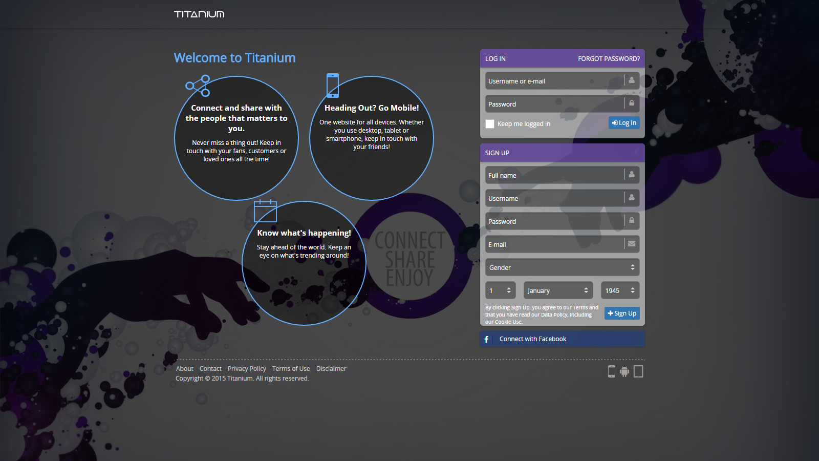Click the calendar icon above Know what's happening

[x=265, y=211]
